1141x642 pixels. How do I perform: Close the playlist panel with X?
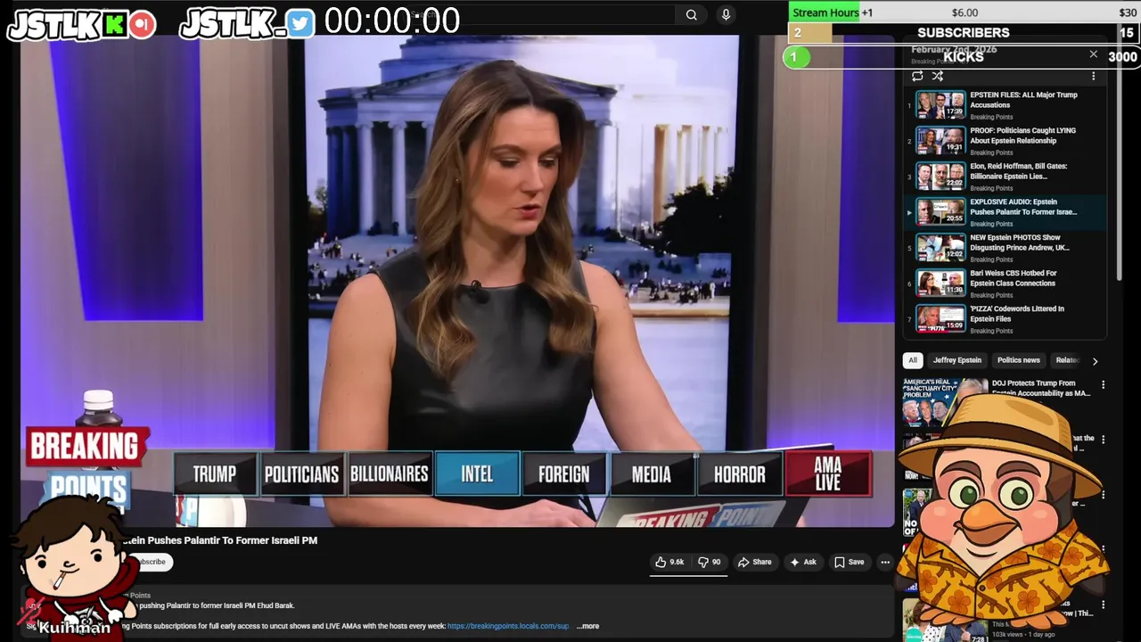point(1094,54)
